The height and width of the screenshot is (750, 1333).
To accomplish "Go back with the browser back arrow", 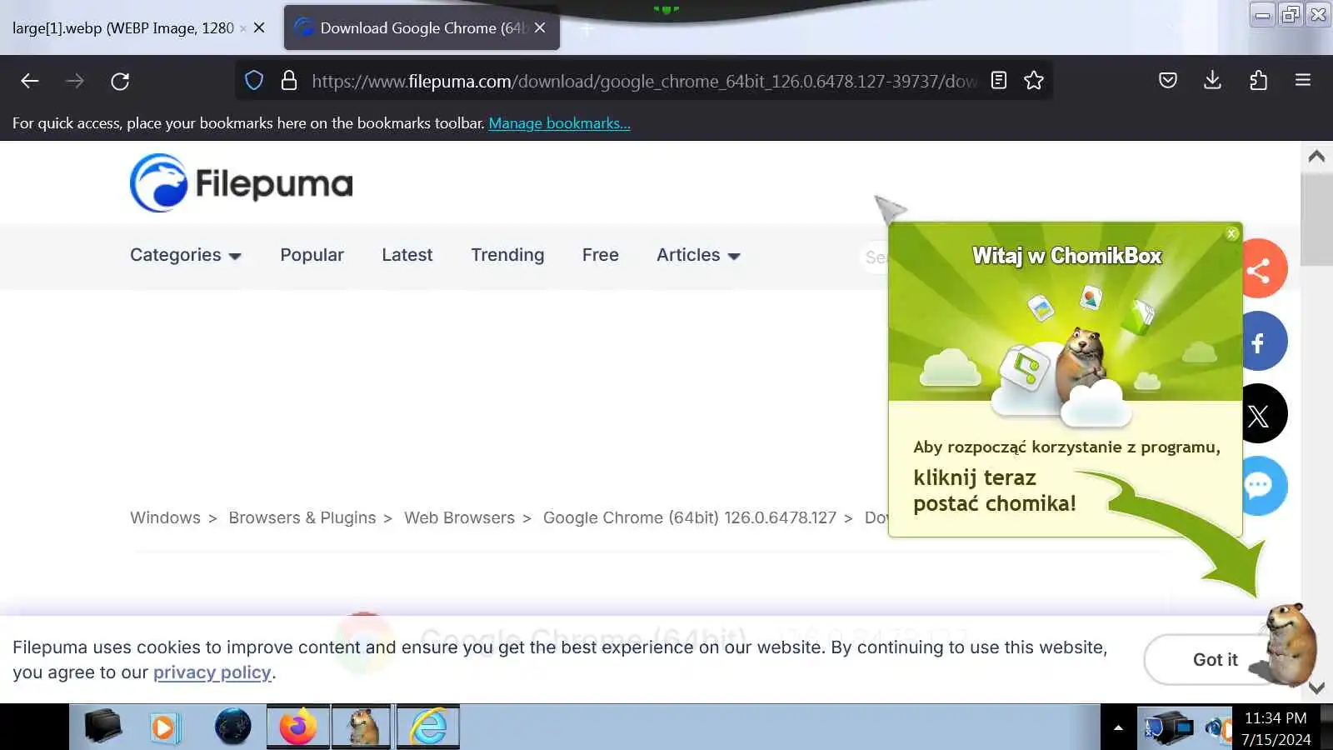I will pos(30,81).
